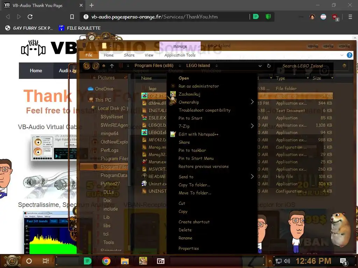Go back in the browser
Image resolution: width=358 pixels, height=268 pixels.
pyautogui.click(x=8, y=17)
